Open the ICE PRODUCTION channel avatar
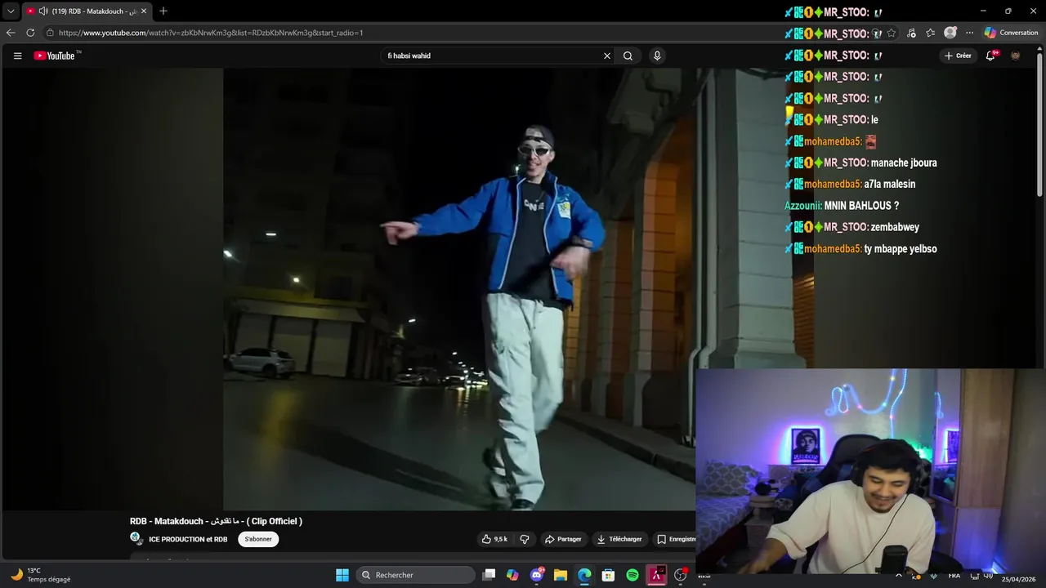This screenshot has height=588, width=1046. 136,538
